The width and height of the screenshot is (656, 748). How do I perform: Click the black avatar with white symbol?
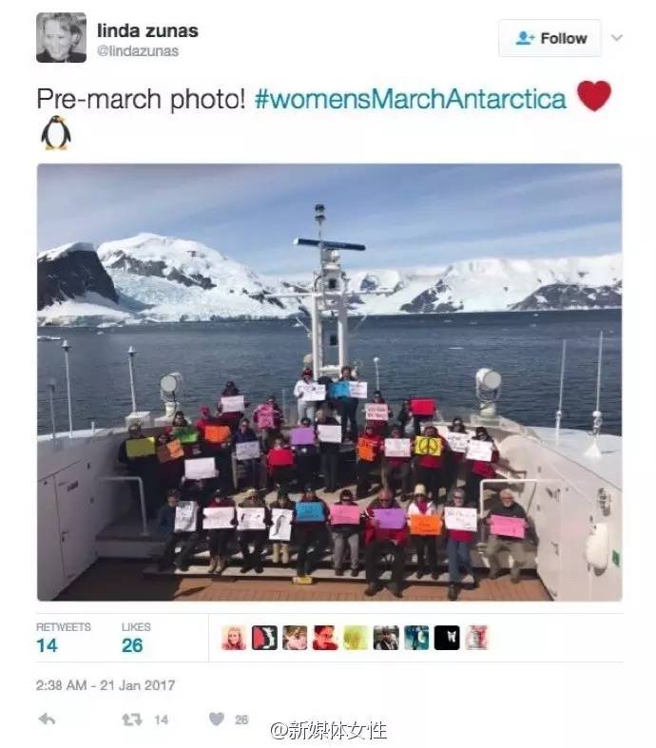point(447,638)
